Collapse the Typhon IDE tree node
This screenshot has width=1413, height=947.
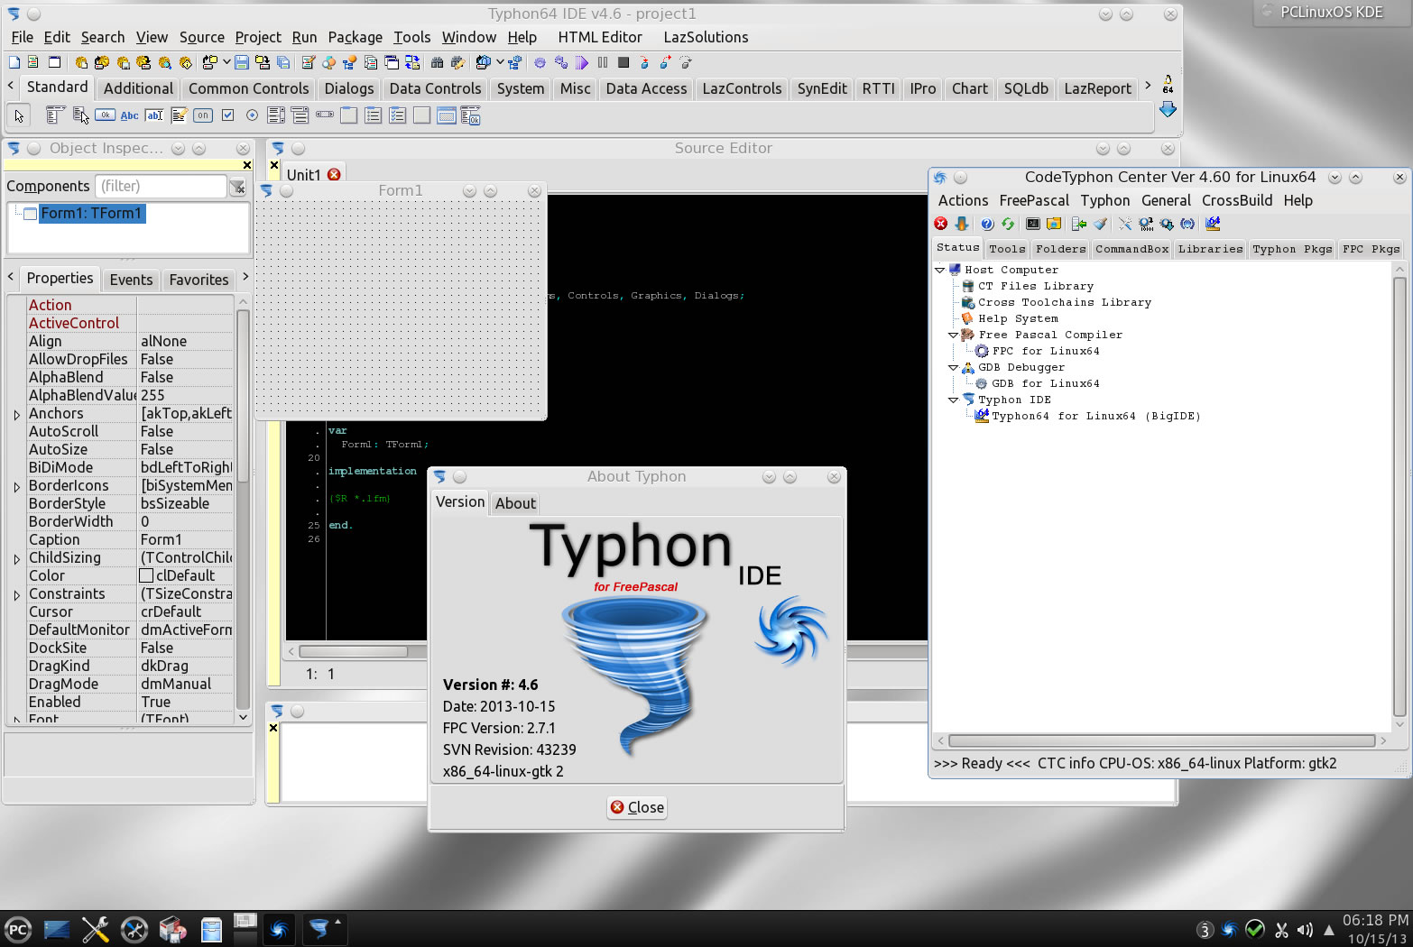coord(953,400)
